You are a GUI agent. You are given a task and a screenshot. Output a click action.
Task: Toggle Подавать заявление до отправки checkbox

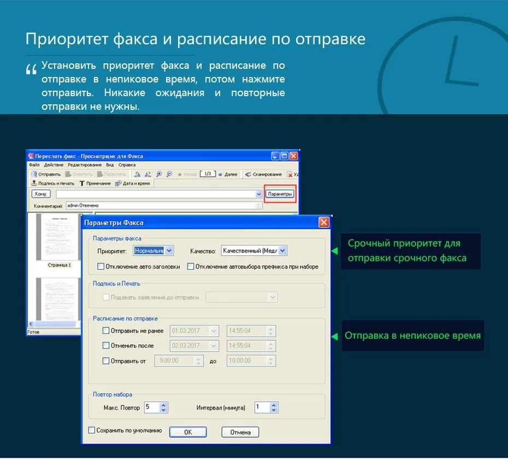click(106, 297)
